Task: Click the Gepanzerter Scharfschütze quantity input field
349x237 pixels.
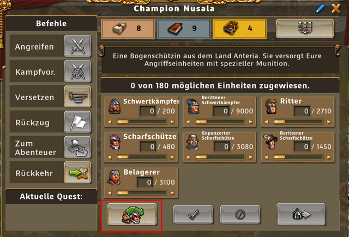Action: (x=222, y=147)
